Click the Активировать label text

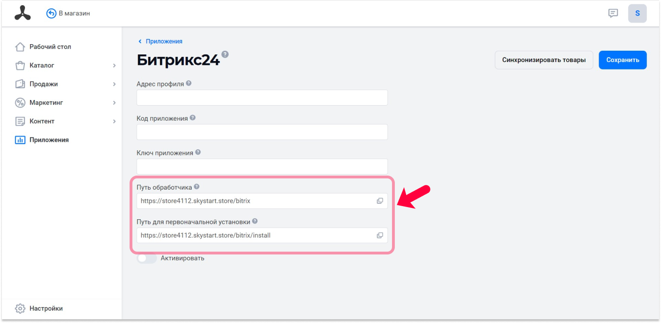pyautogui.click(x=183, y=258)
